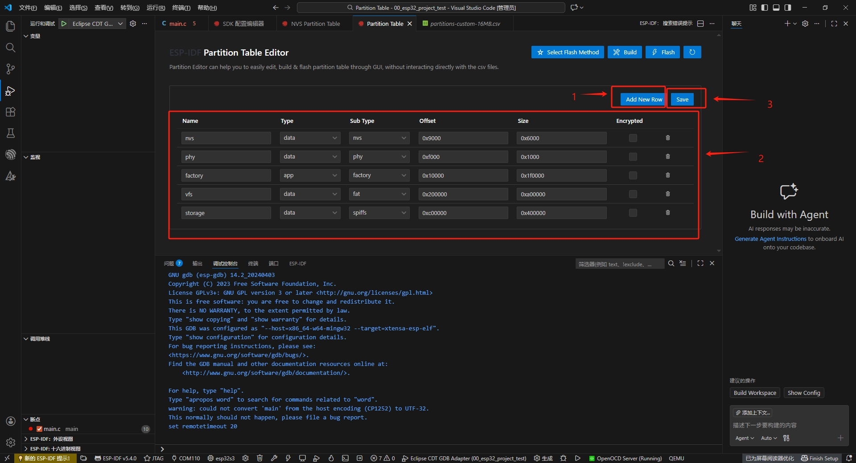Click Generate Agent Instructions link
856x463 pixels.
click(x=770, y=239)
